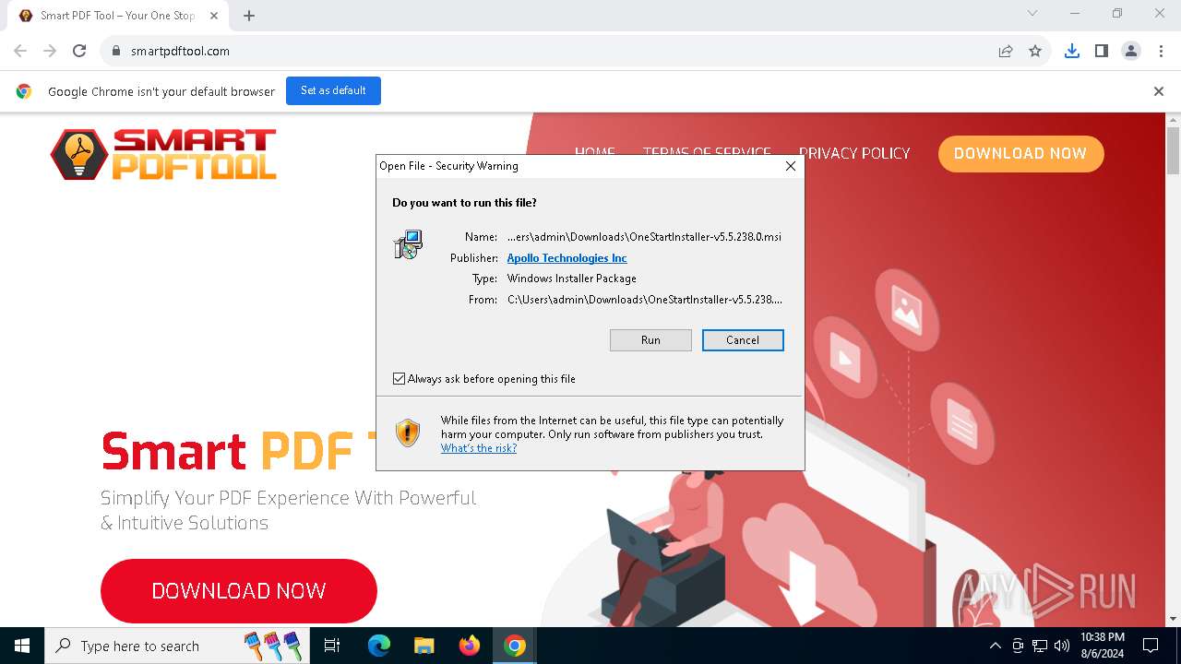
Task: Click the share page icon
Action: (1006, 52)
